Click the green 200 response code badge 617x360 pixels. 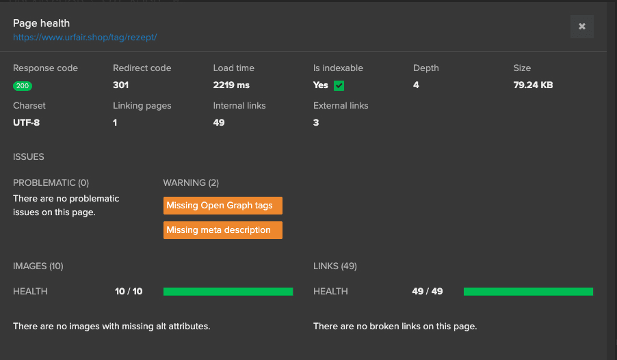(23, 86)
